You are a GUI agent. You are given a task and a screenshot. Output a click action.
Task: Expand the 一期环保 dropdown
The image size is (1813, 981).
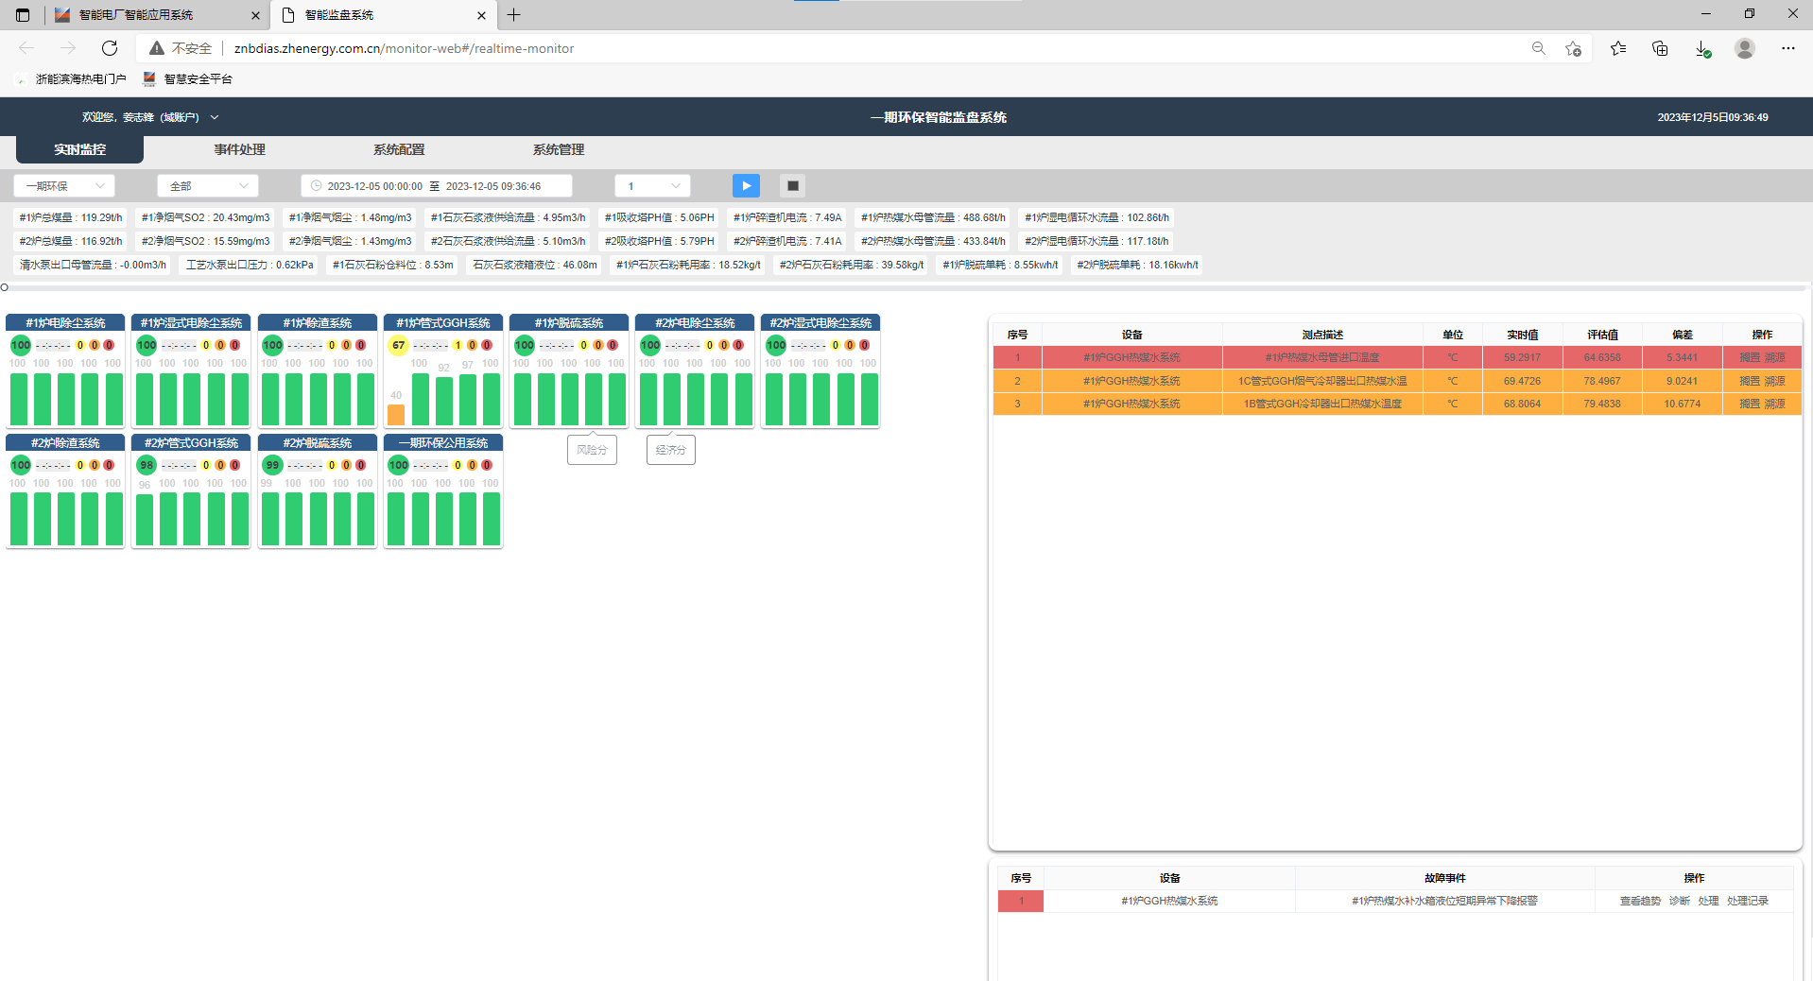point(64,186)
